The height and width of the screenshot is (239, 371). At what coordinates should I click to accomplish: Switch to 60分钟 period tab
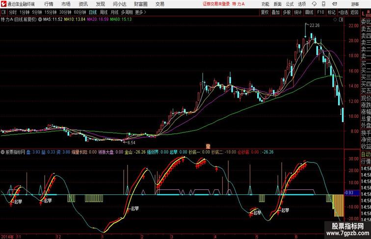80,12
